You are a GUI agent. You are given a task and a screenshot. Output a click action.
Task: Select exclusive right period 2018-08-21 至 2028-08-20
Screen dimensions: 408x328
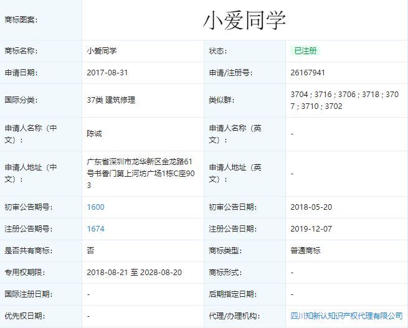tap(135, 273)
